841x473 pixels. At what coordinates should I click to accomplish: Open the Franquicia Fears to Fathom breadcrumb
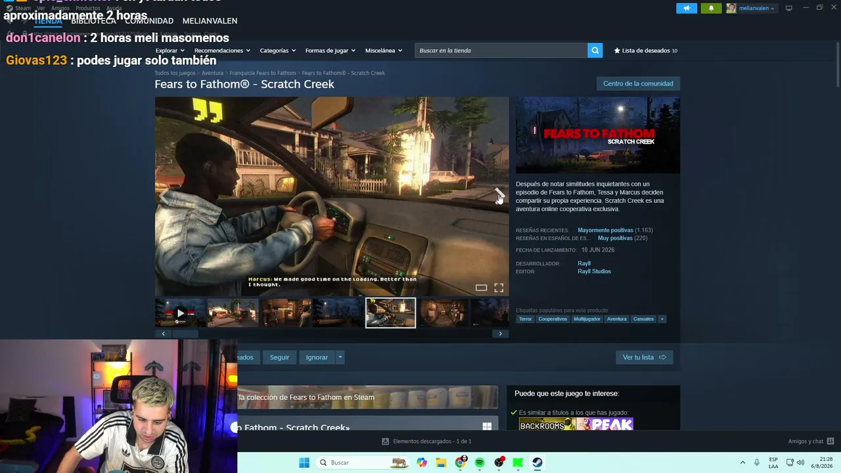click(x=263, y=73)
